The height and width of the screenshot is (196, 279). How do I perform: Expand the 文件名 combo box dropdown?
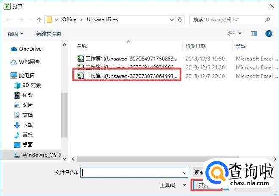coord(184,172)
